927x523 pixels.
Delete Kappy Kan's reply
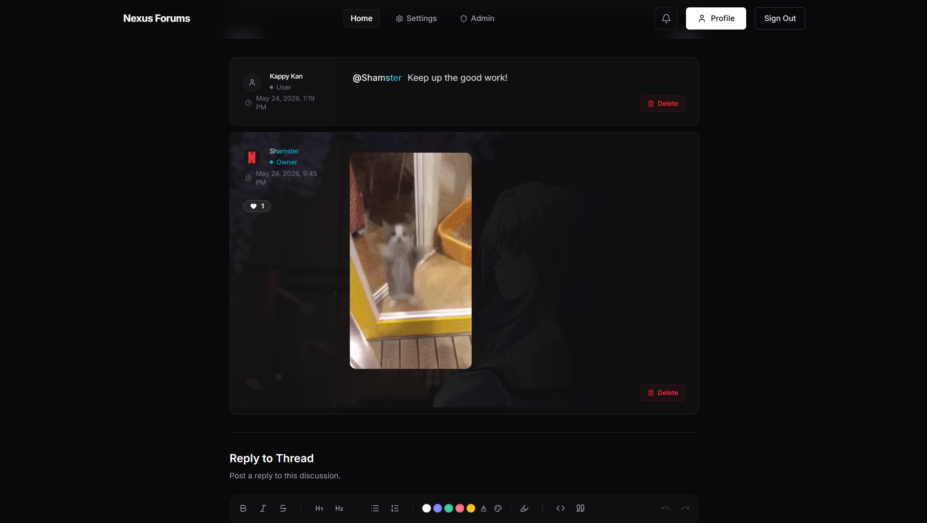coord(663,104)
